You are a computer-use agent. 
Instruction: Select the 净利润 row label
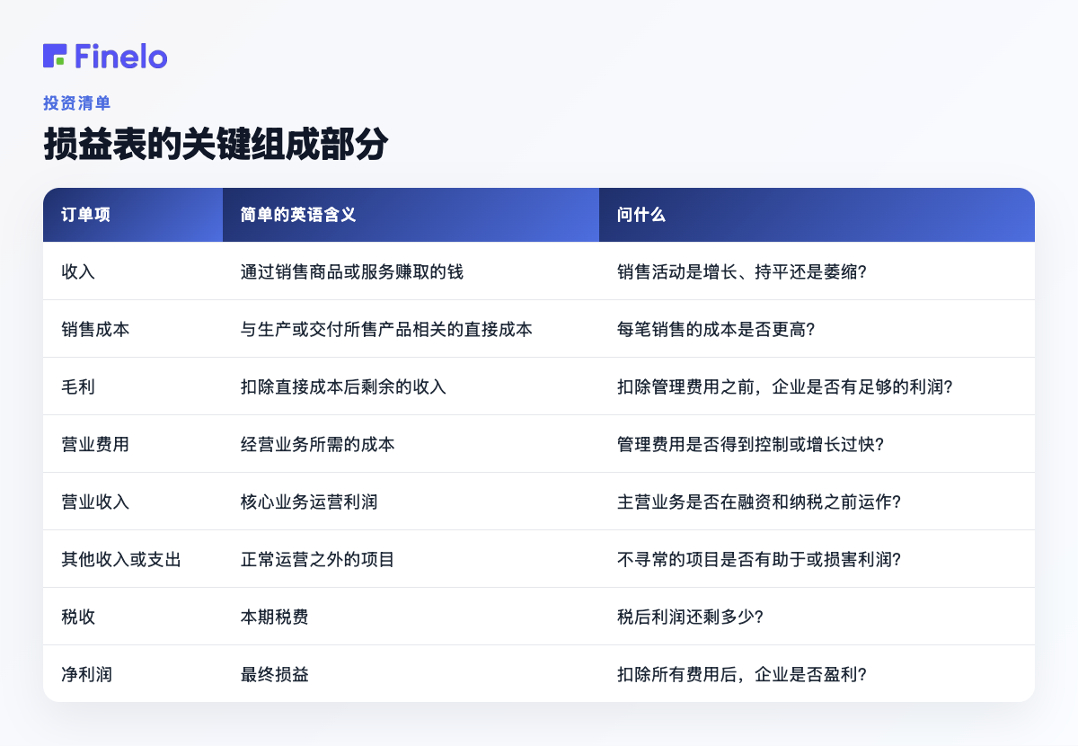[86, 674]
